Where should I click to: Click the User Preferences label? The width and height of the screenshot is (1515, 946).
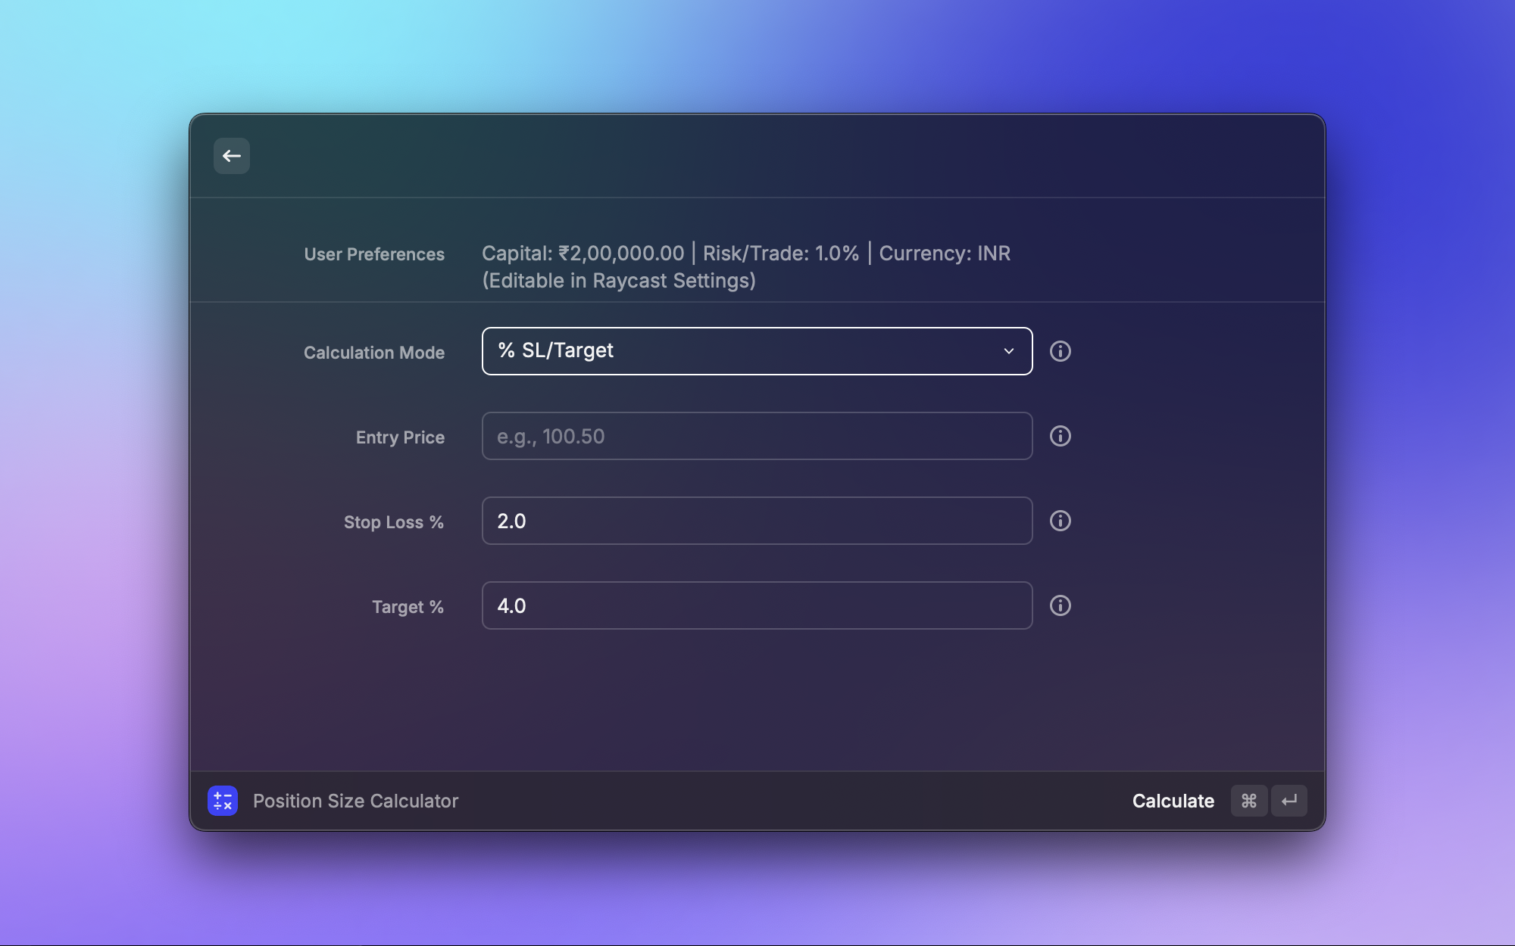click(x=373, y=254)
